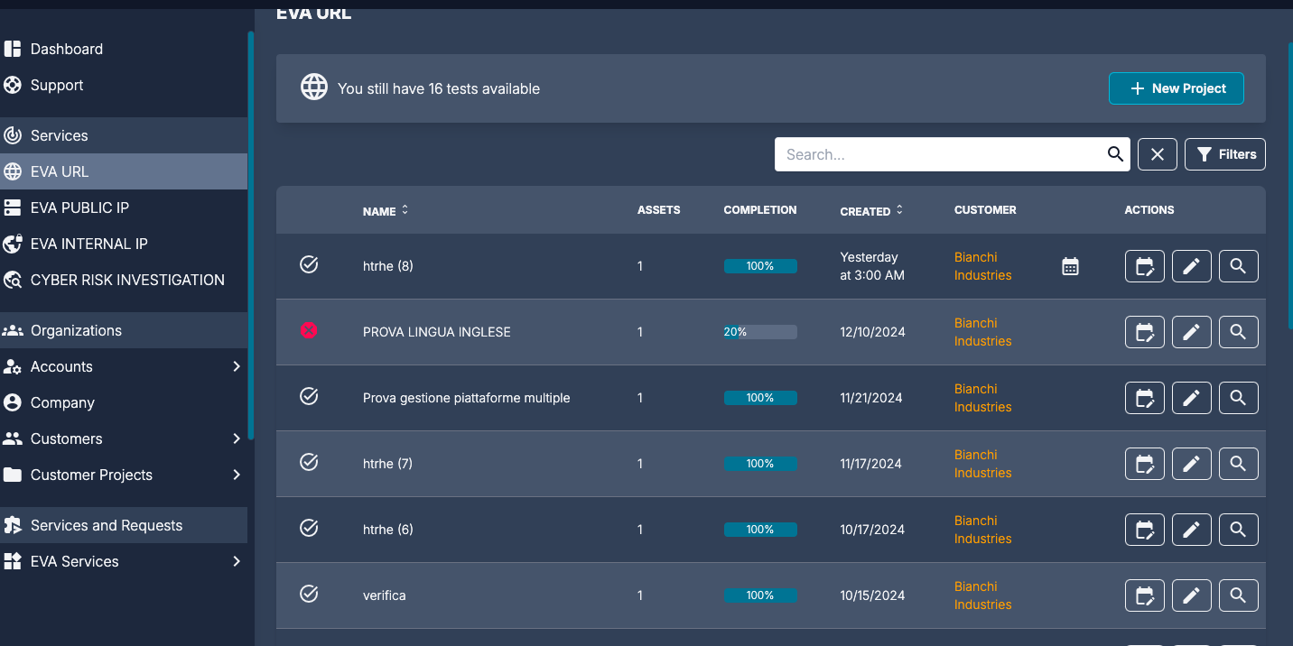Click the calendar-edit action icon on htrhe (7) row
The width and height of the screenshot is (1293, 646).
pos(1144,463)
